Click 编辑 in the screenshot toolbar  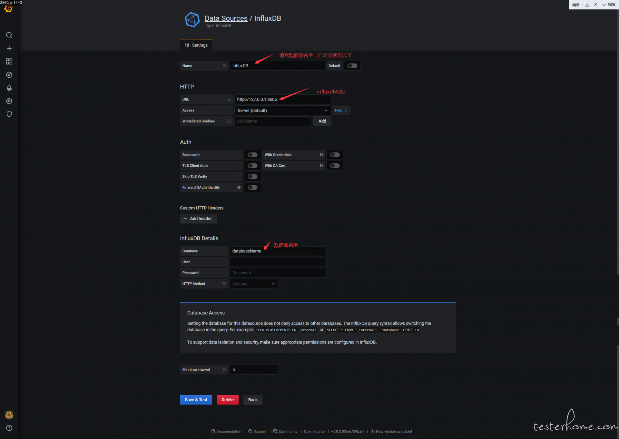576,5
